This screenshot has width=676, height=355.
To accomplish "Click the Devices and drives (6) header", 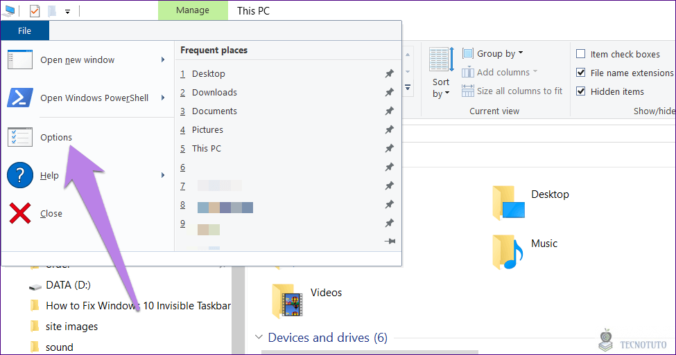I will [328, 338].
